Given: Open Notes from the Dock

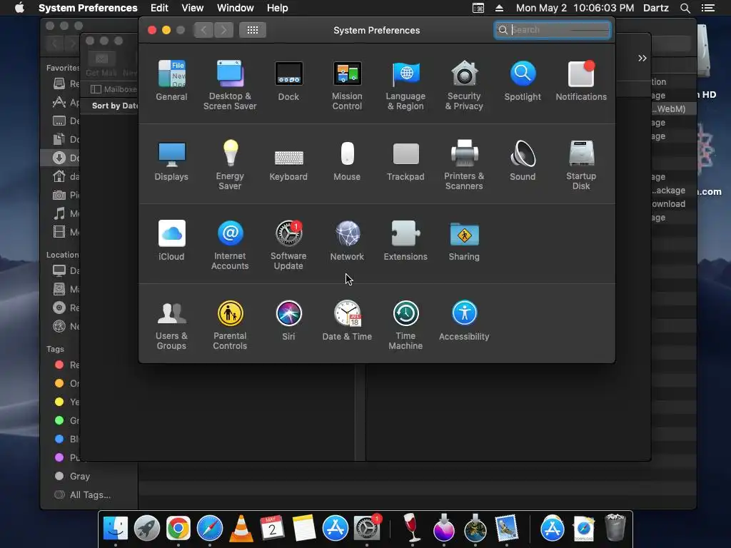Looking at the screenshot, I should click(x=304, y=529).
